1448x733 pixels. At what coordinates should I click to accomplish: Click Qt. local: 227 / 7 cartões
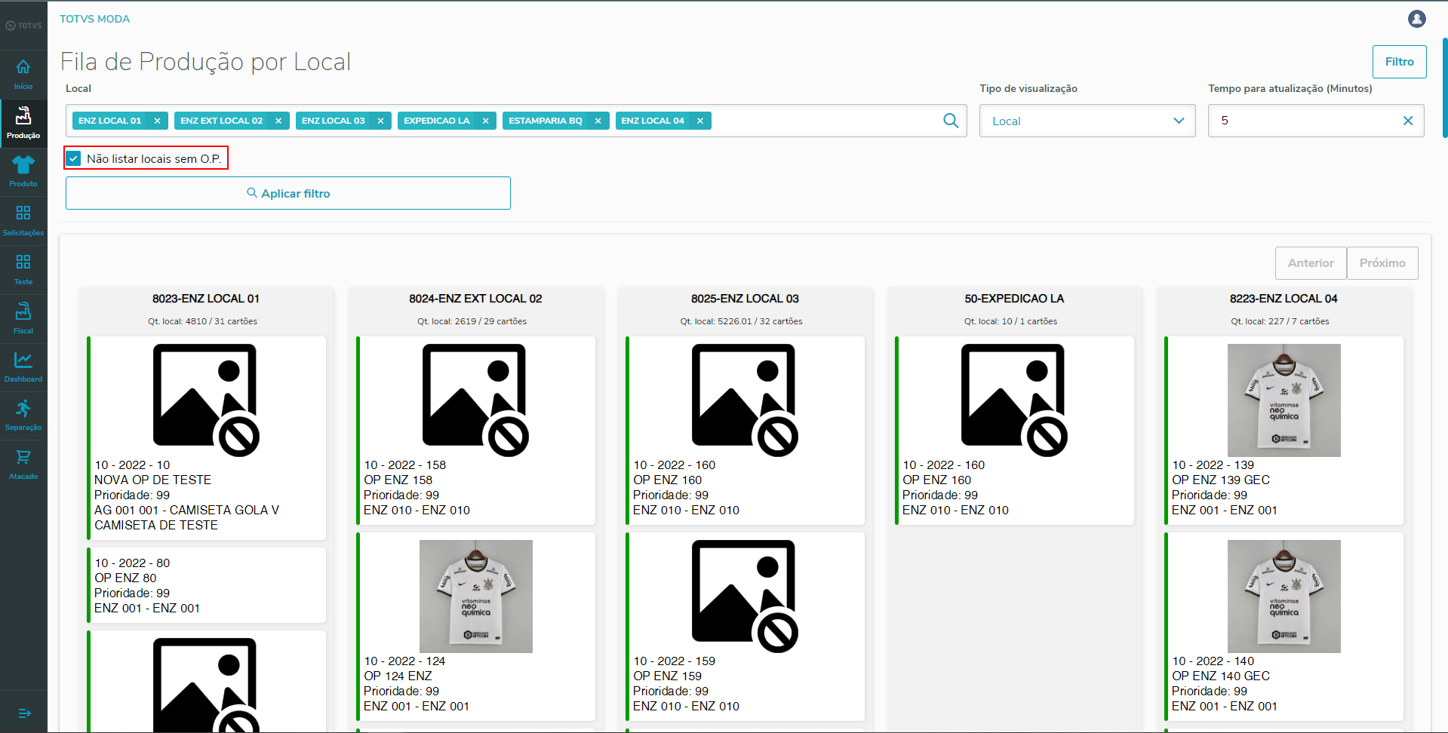[1280, 321]
